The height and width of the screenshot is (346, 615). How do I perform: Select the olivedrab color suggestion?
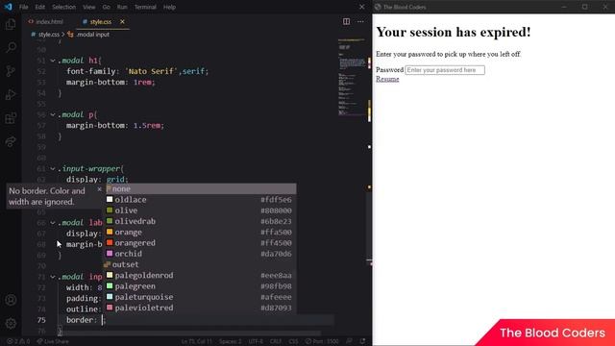point(201,221)
